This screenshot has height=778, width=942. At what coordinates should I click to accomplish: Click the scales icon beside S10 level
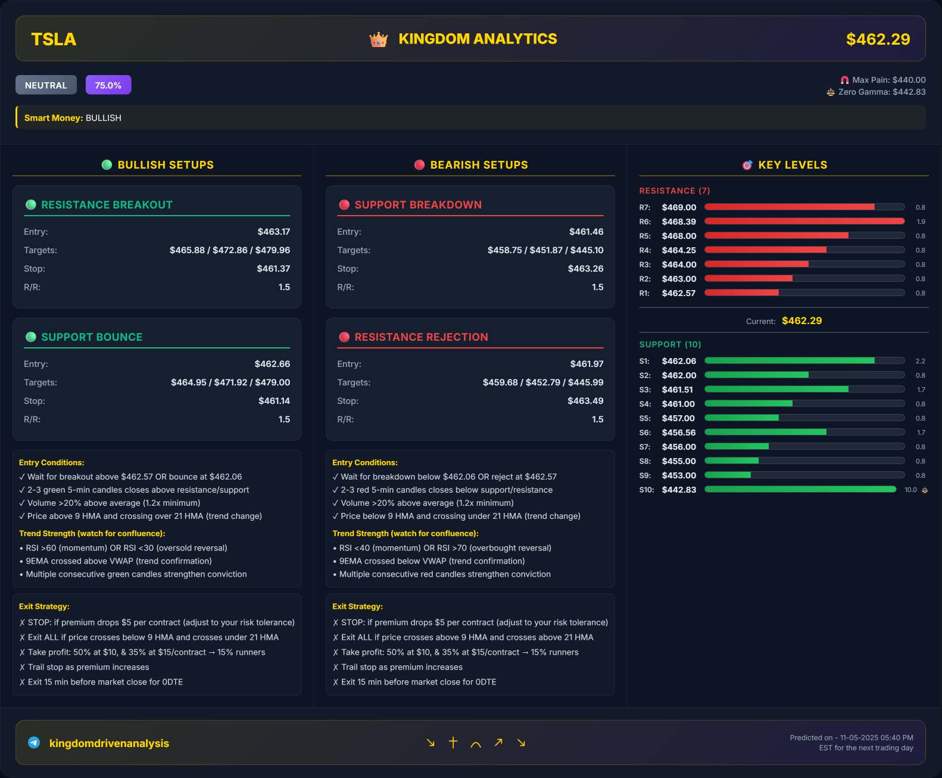click(925, 490)
